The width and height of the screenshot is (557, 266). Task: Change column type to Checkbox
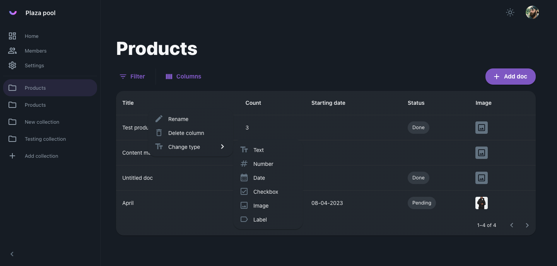(x=265, y=192)
